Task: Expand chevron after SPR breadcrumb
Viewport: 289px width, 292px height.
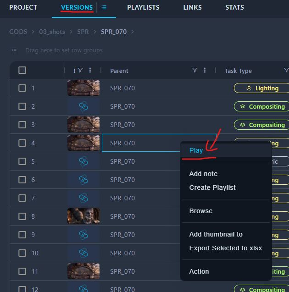Action: click(x=95, y=32)
